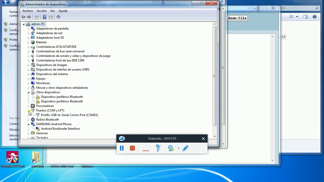Click the Adaptadores host SD icon
This screenshot has height=182, width=324.
(x=33, y=38)
